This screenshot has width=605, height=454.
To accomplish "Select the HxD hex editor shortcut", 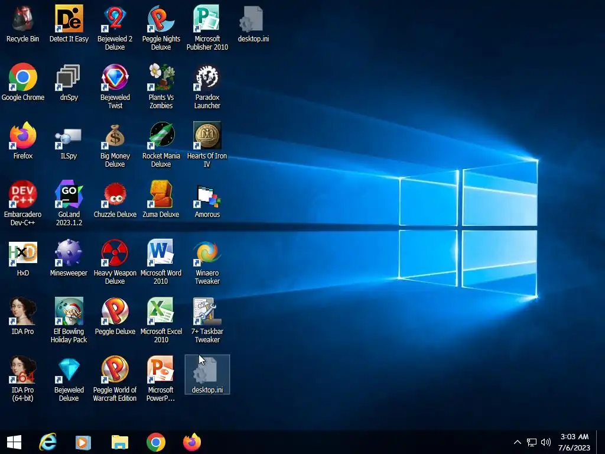I will (23, 258).
